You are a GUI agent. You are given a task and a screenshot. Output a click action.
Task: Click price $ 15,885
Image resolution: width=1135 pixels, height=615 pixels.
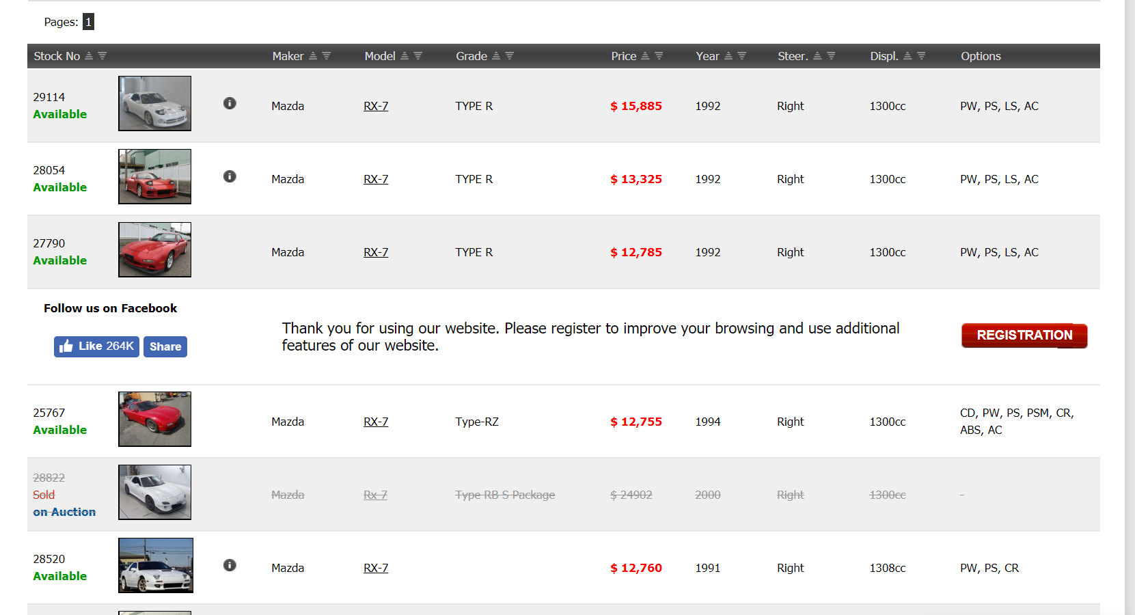636,106
